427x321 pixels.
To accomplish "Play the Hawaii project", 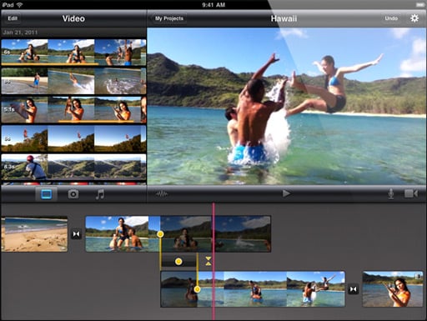I will pos(286,193).
